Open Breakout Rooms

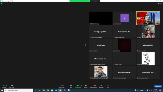(93, 86)
